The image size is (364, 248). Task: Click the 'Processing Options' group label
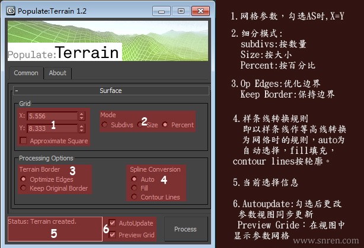coord(46,158)
